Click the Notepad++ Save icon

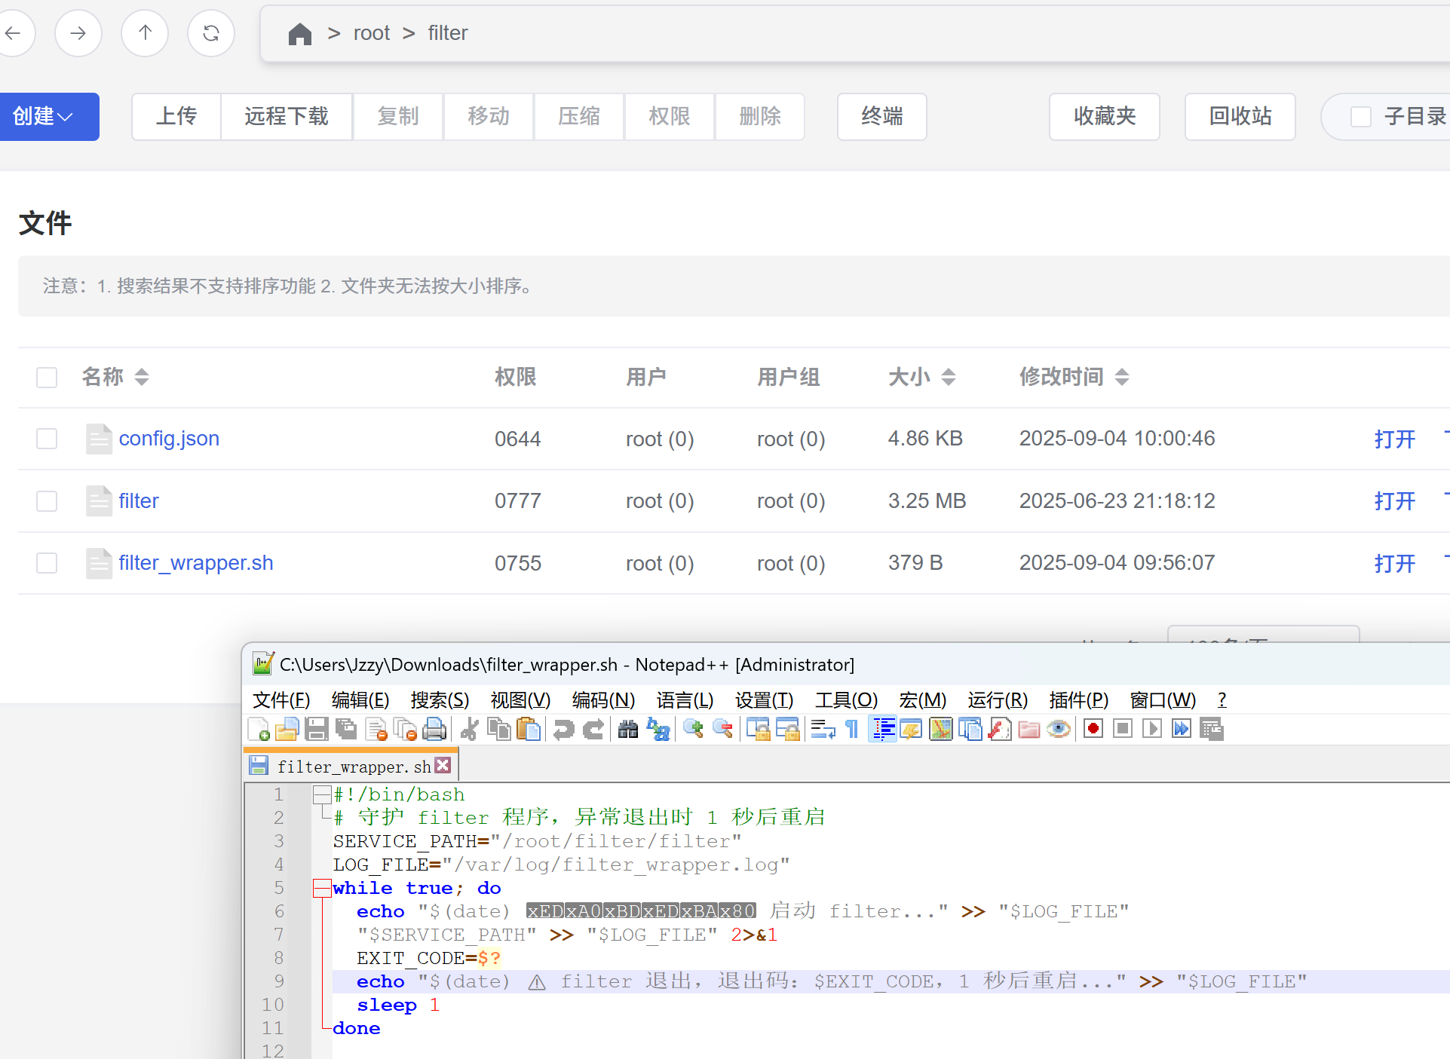(x=317, y=729)
